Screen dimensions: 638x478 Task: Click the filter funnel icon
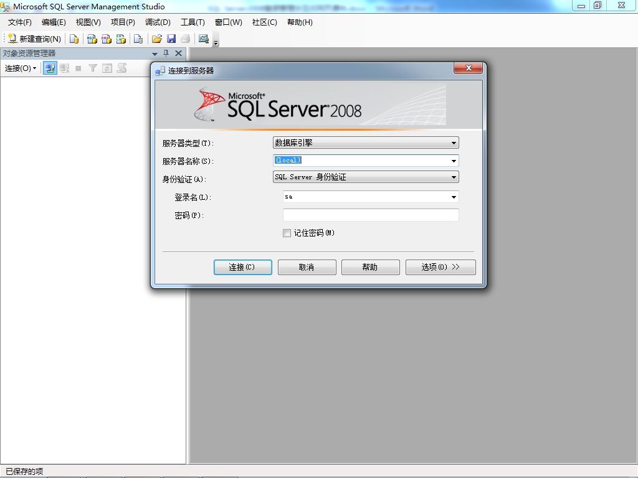(x=93, y=68)
